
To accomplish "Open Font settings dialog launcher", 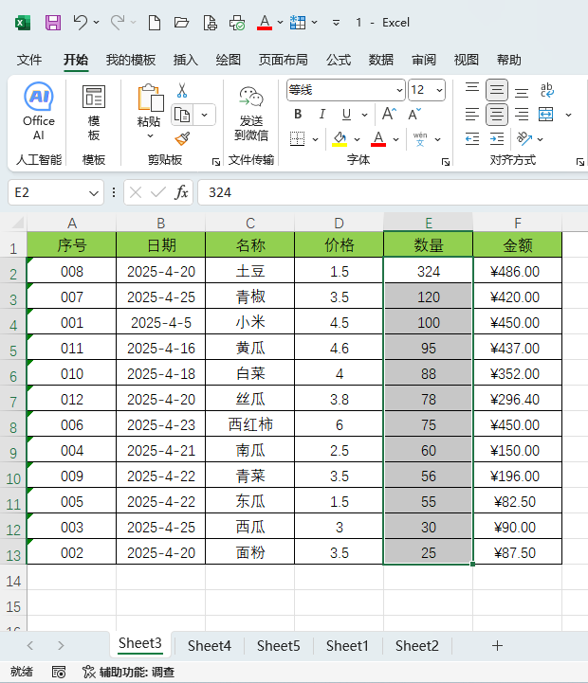I will [446, 162].
